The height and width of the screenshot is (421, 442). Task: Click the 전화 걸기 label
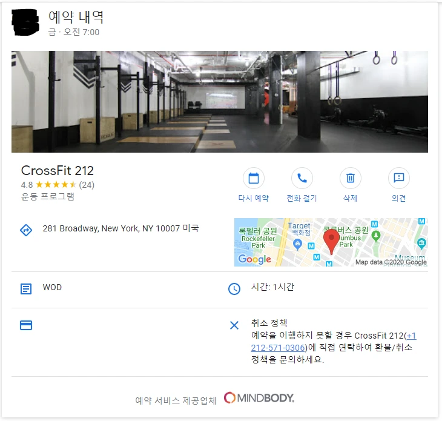tap(302, 198)
